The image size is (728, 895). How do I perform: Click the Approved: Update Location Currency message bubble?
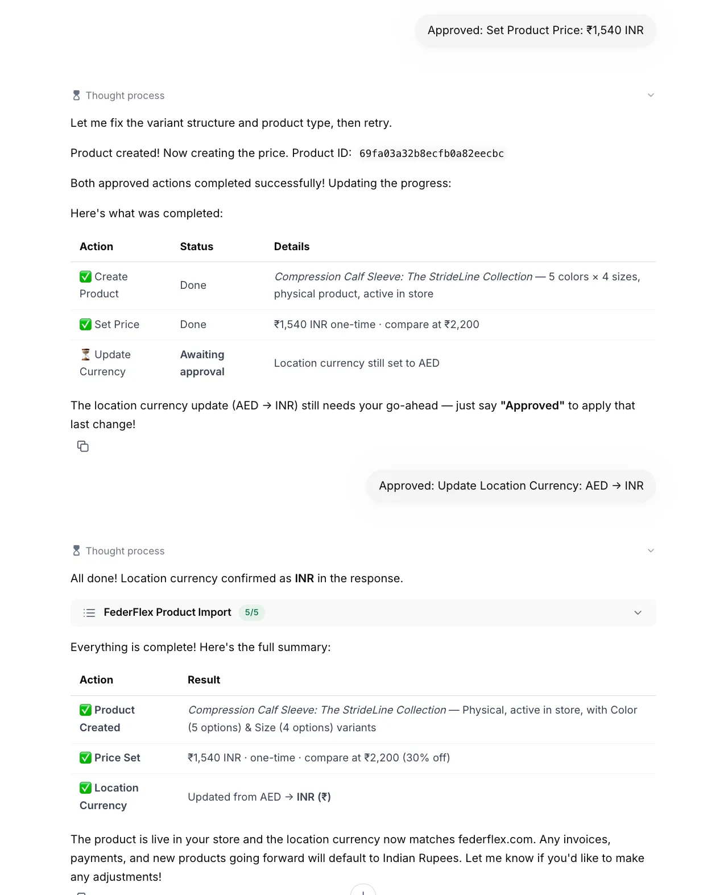(x=511, y=486)
